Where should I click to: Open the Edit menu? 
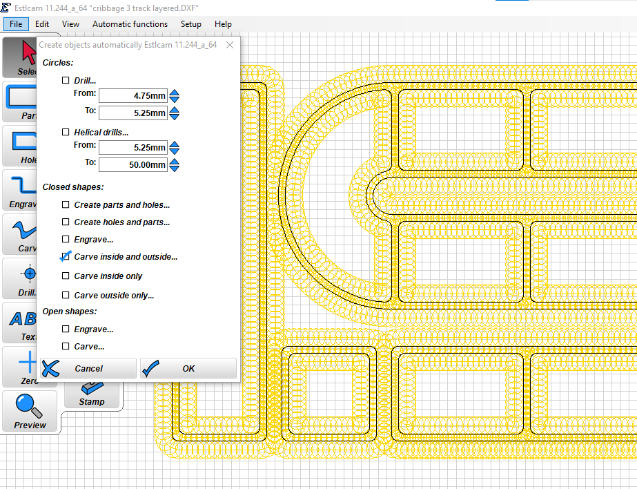[42, 24]
